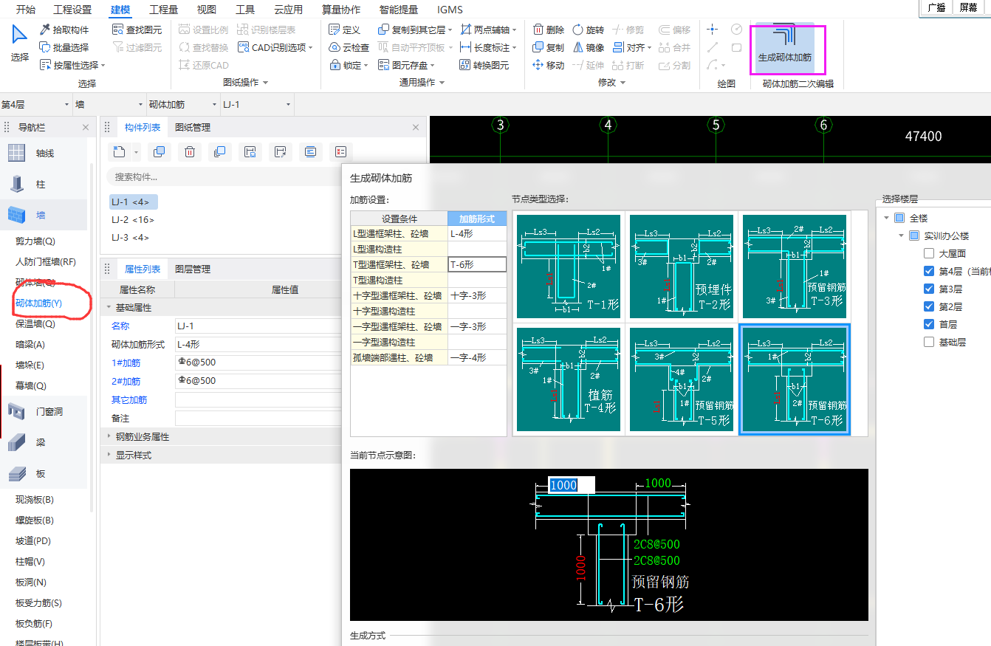Select the 镜像 tool

589,47
